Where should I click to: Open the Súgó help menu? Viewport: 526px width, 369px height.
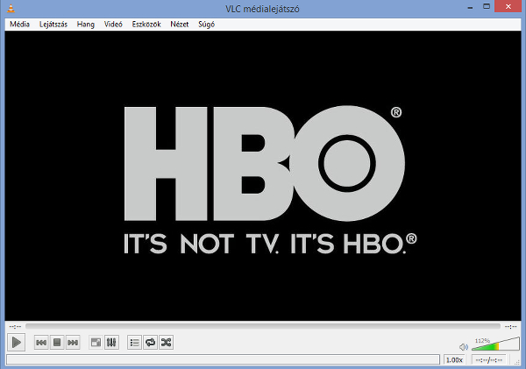coord(206,25)
